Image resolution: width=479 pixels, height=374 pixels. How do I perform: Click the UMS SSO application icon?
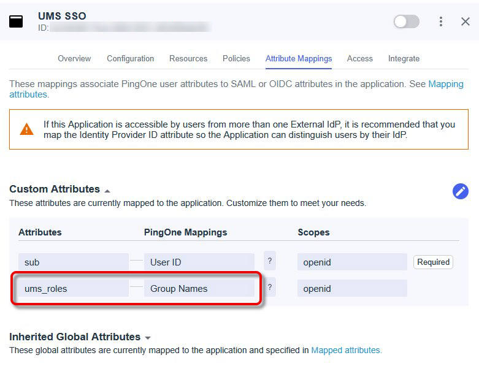(16, 21)
